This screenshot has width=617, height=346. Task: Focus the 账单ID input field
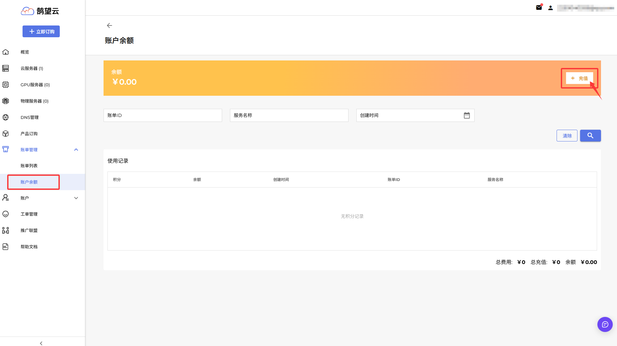coord(163,115)
